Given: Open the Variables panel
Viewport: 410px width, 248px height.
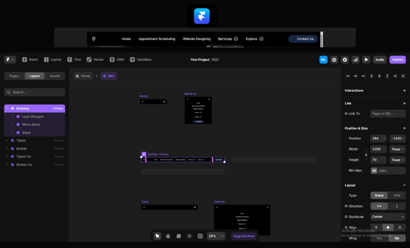Looking at the screenshot, I should (141, 59).
